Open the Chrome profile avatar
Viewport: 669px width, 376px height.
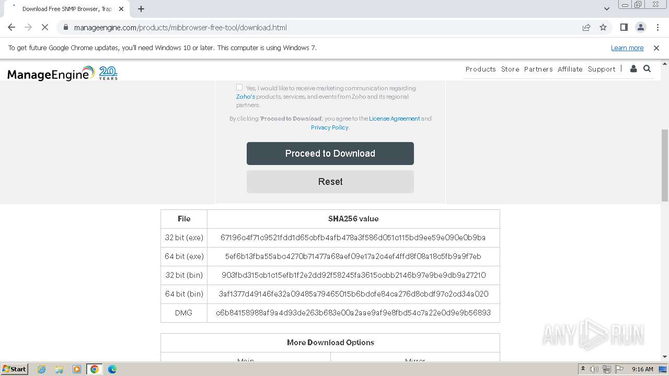click(641, 27)
